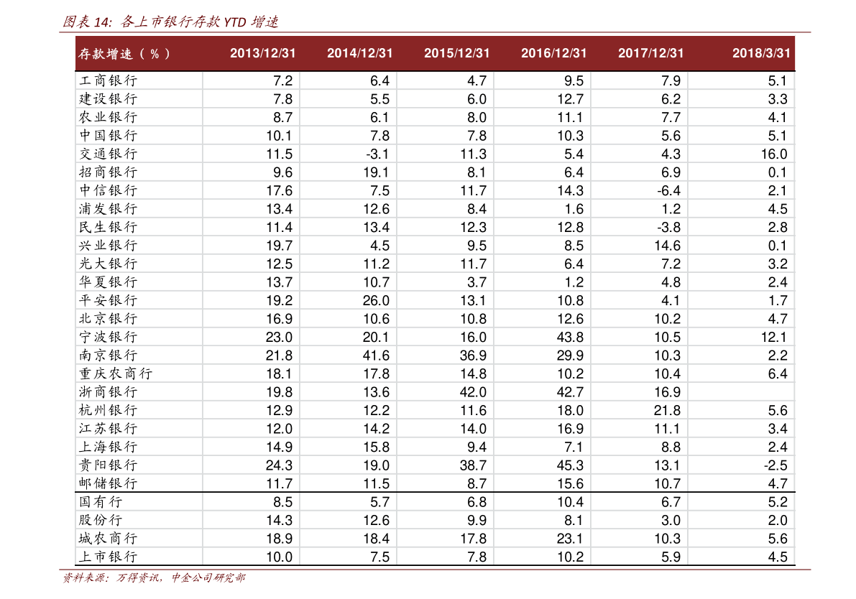Click the 2016/12/31 column header

coord(553,53)
